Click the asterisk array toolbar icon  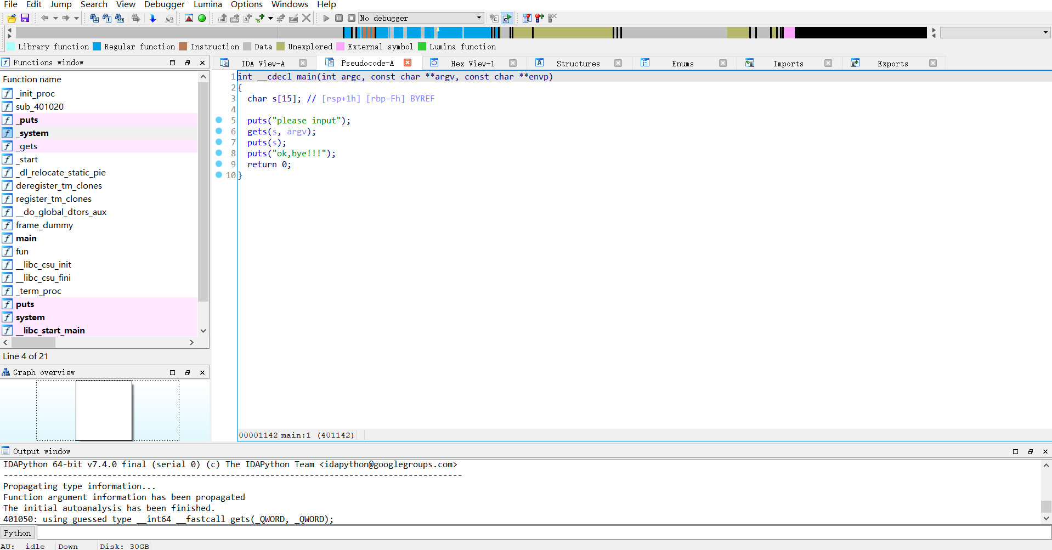[x=281, y=18]
